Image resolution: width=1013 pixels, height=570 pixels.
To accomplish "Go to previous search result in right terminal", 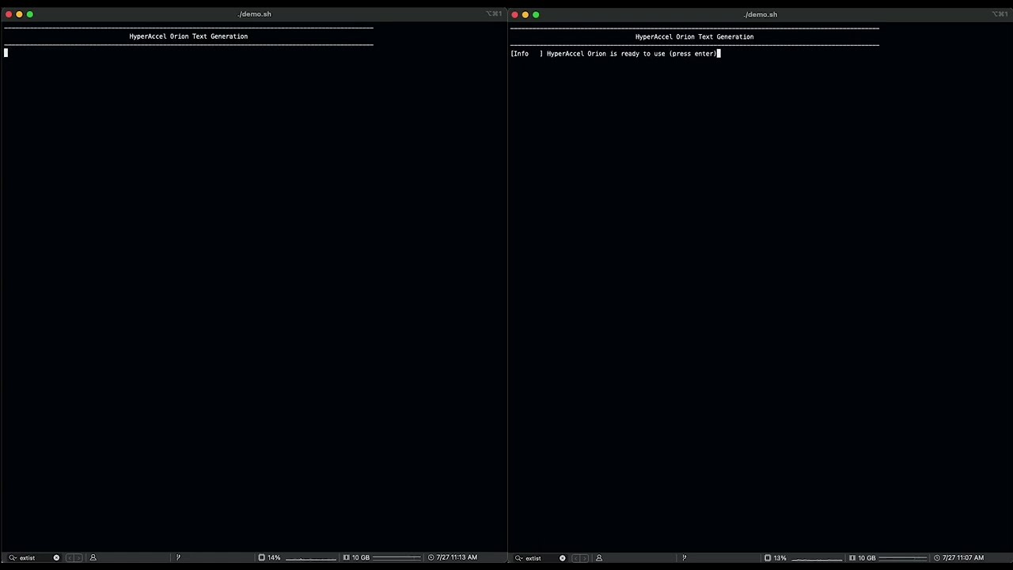I will pos(576,557).
